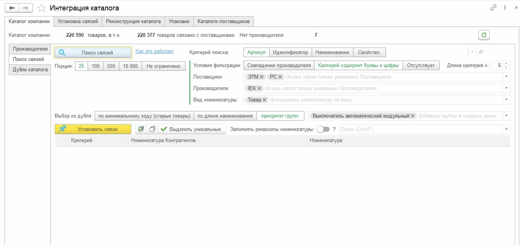The width and height of the screenshot is (522, 245).
Task: Remove ЭТМ supplier tag
Action: click(x=262, y=77)
